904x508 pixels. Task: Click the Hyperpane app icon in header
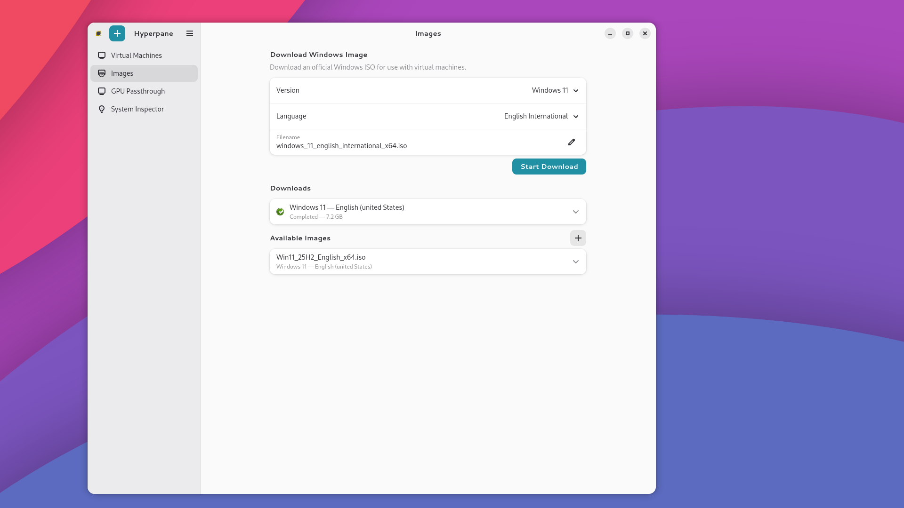coord(98,33)
